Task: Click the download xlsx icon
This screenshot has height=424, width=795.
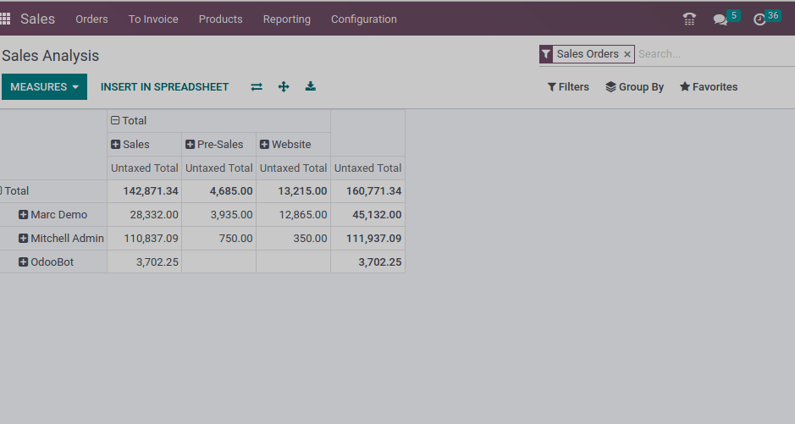Action: [310, 86]
